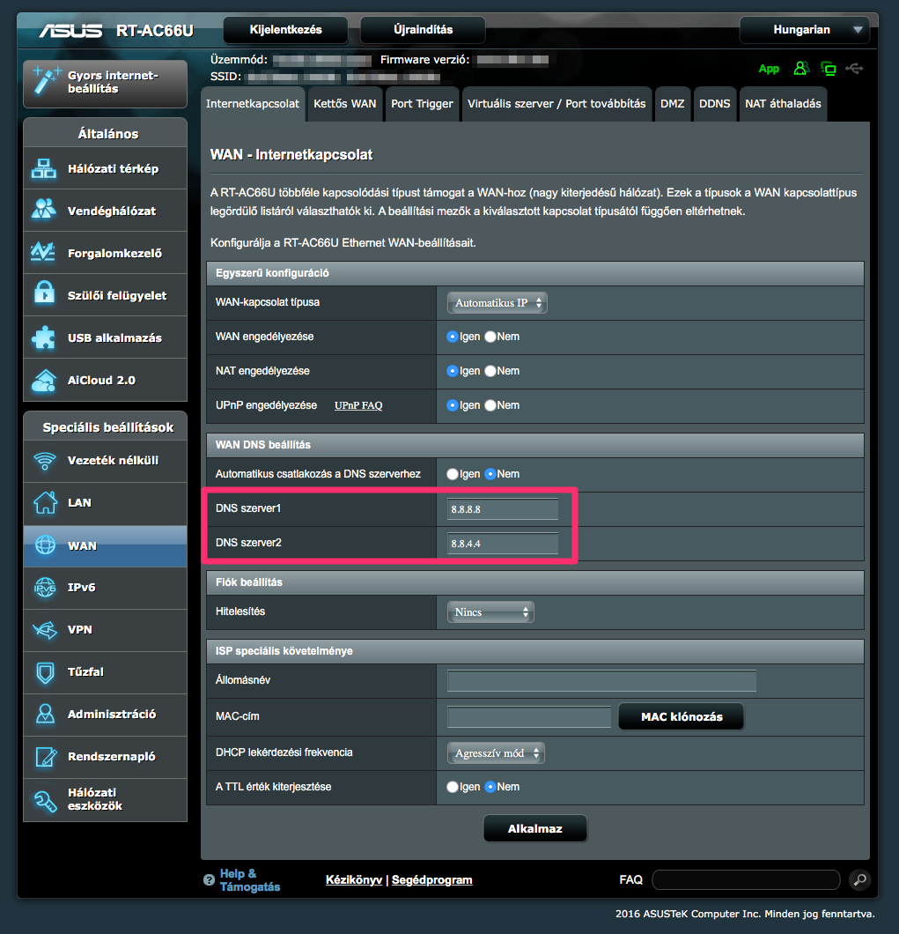Open the Hungarian language dropdown

pyautogui.click(x=804, y=30)
